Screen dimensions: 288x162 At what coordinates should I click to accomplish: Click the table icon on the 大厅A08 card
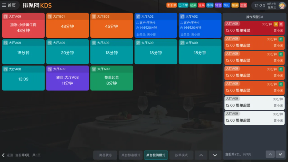(6, 69)
